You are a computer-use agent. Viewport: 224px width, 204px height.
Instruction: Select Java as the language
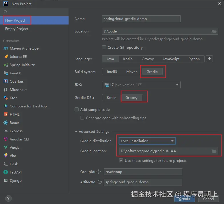[x=110, y=59]
